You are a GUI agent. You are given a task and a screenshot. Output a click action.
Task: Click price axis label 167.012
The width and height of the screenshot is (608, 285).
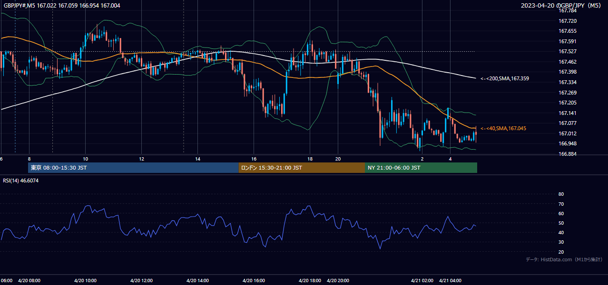[x=567, y=133]
